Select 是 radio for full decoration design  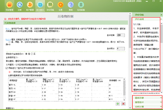[26, 54]
